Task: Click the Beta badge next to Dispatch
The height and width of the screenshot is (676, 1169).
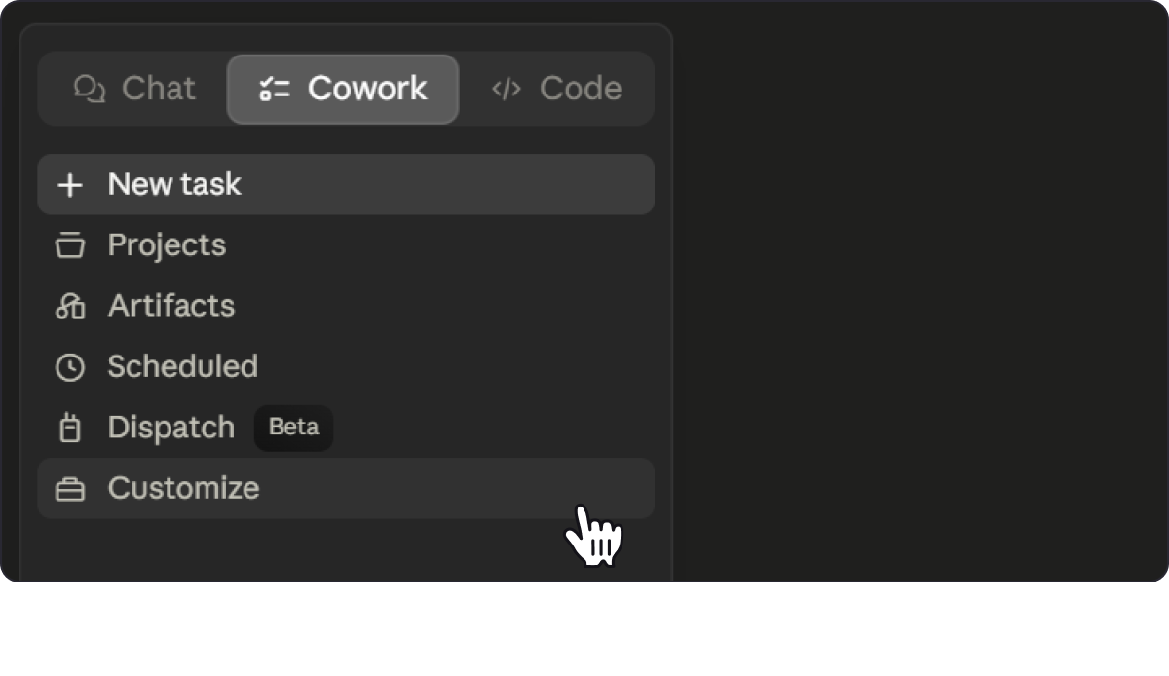Action: tap(293, 428)
